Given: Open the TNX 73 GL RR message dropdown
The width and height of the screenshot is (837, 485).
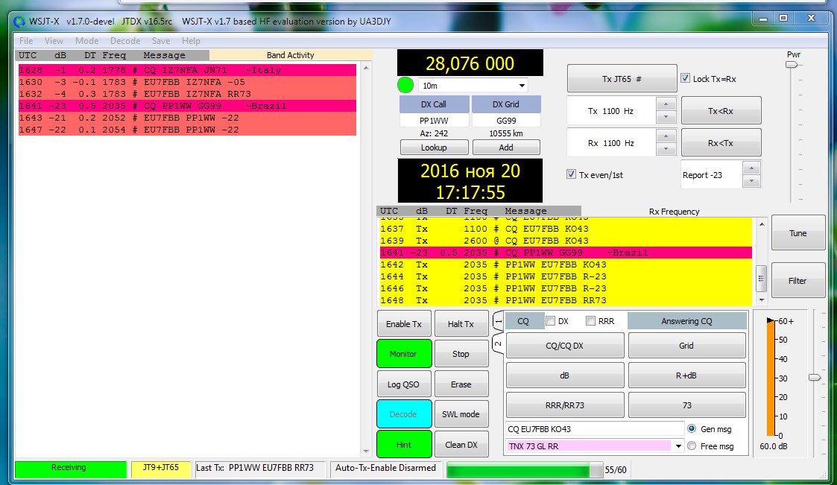Looking at the screenshot, I should point(678,446).
